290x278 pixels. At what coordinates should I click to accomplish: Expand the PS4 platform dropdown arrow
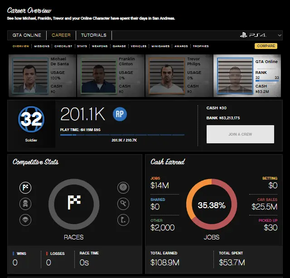click(x=280, y=35)
